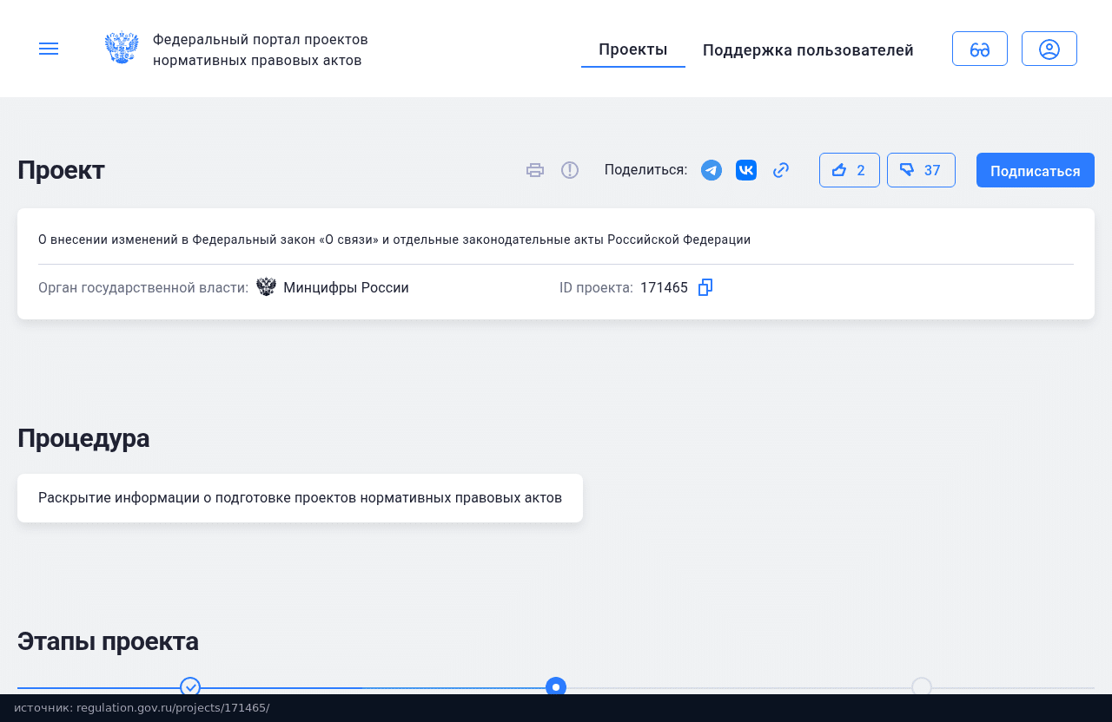Dislike the project (37 votes)

coord(921,170)
